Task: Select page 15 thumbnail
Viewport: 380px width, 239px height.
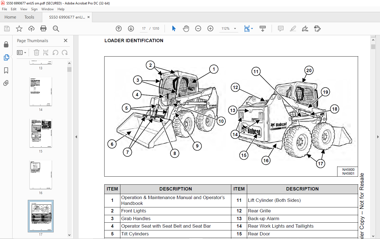Action: coord(41,133)
